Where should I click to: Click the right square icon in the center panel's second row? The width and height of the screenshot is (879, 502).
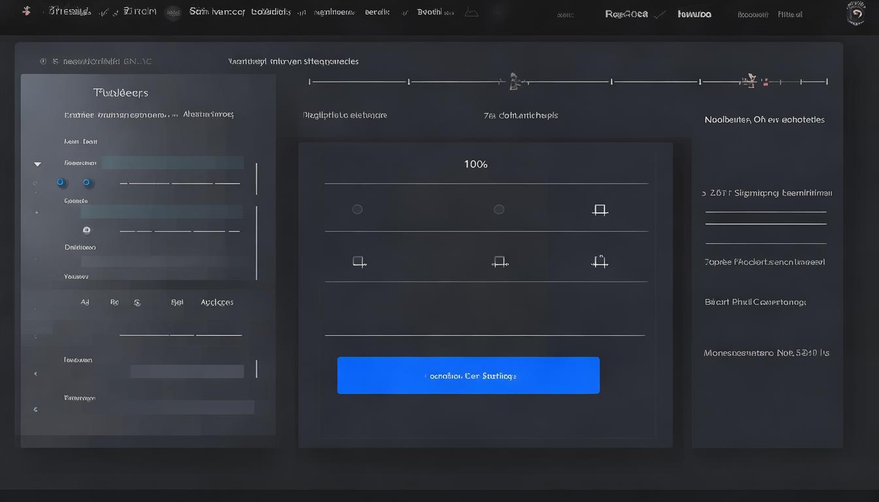tap(600, 261)
